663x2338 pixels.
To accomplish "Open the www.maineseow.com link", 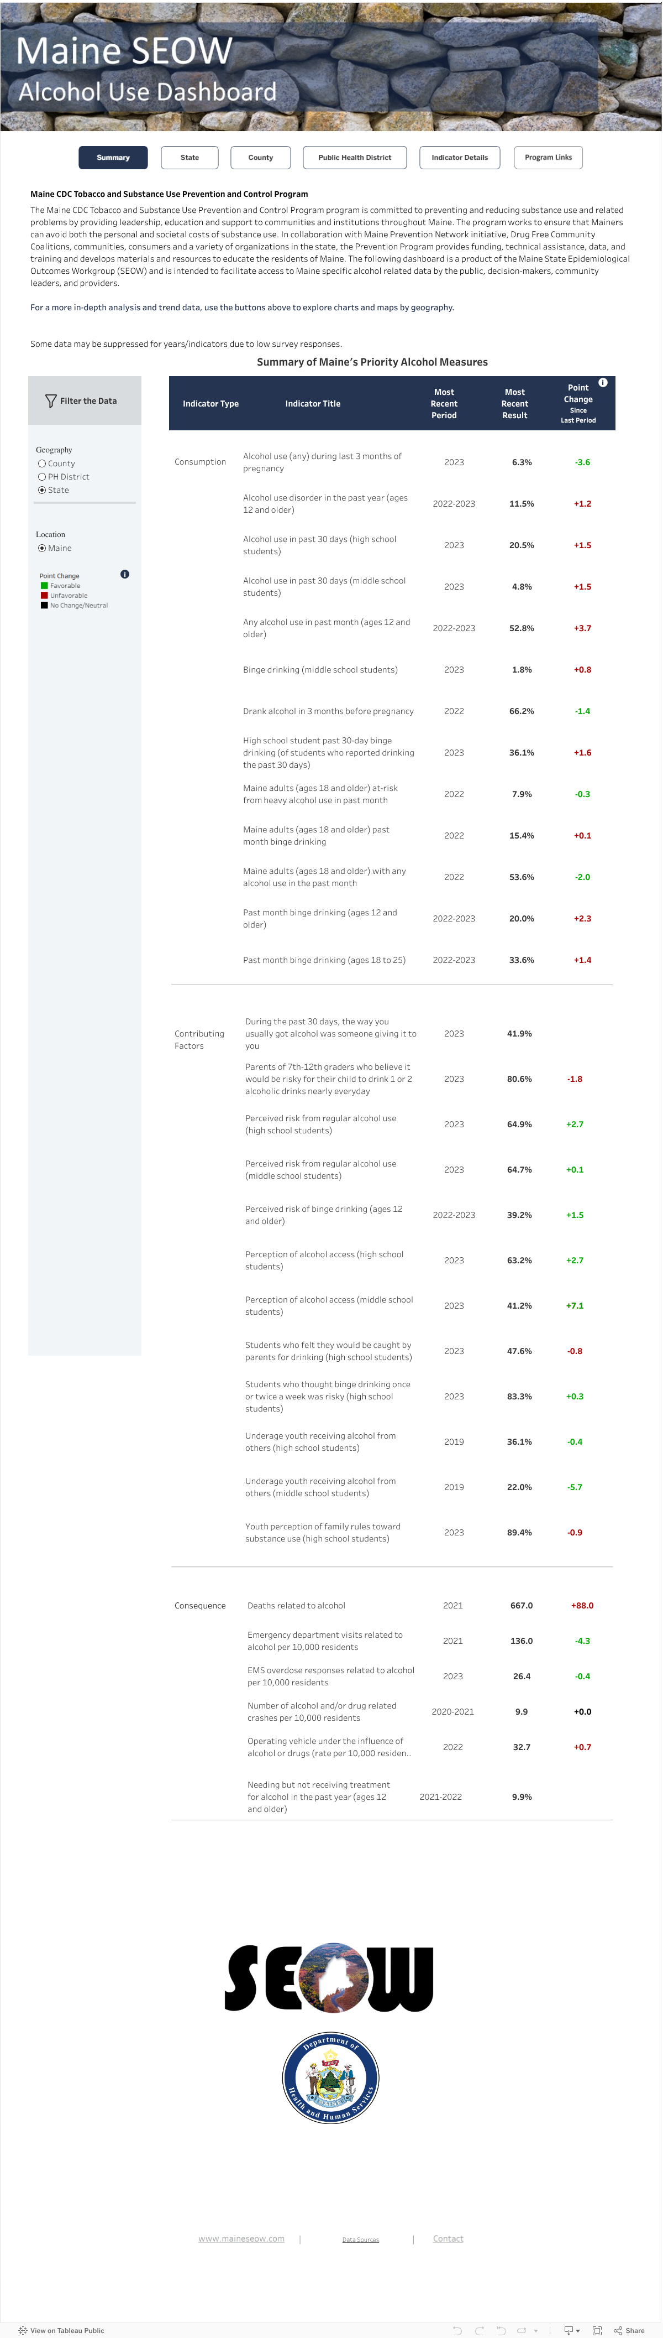I will [241, 2238].
